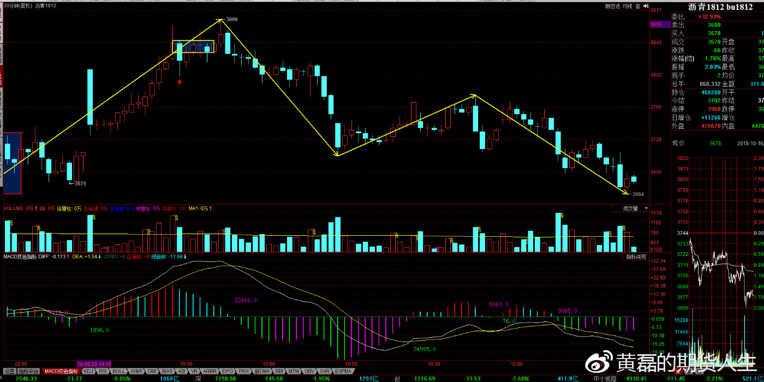Click the 22:00 time axis label
Viewport: 764px width, 382px height.
21,363
